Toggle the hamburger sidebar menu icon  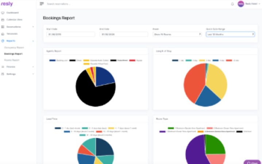(x=42, y=4)
